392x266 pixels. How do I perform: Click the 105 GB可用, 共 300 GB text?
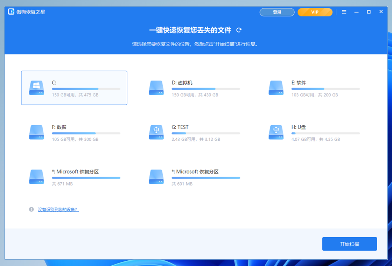point(75,140)
